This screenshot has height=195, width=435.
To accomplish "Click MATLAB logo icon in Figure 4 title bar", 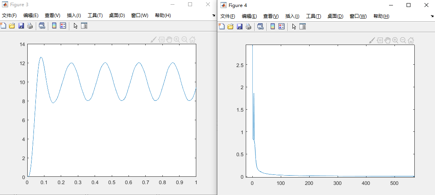I will click(x=224, y=5).
